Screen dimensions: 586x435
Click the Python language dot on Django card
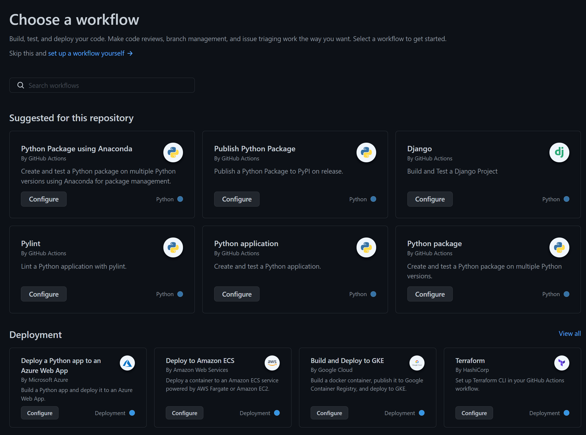(x=566, y=199)
